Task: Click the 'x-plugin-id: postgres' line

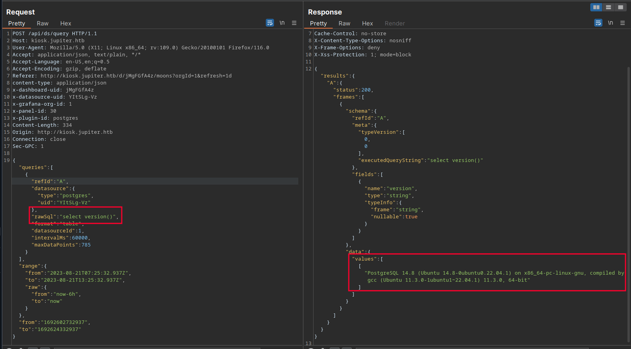Action: (45, 118)
